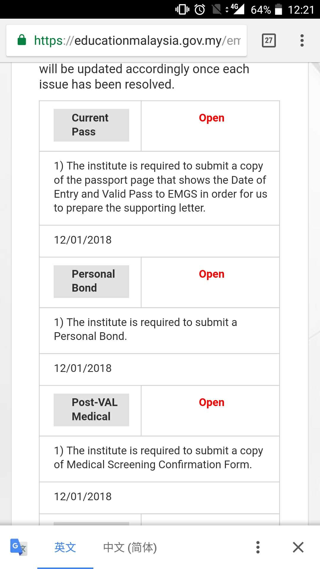The image size is (320, 569).
Task: Tap the Open status for Current Pass
Action: pos(212,118)
